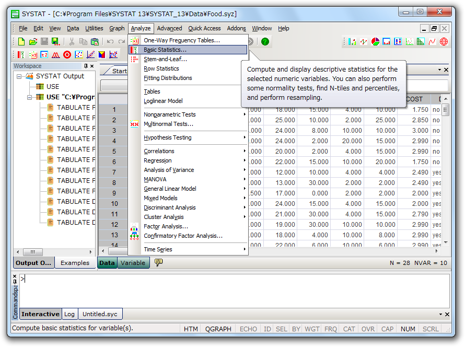
Task: Collapse the USE "C:¥Progr" tree node
Action: 29,97
